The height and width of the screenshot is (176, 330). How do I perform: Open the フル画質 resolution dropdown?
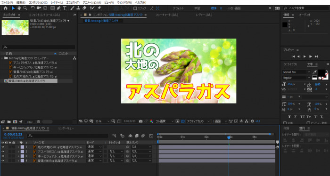165,121
